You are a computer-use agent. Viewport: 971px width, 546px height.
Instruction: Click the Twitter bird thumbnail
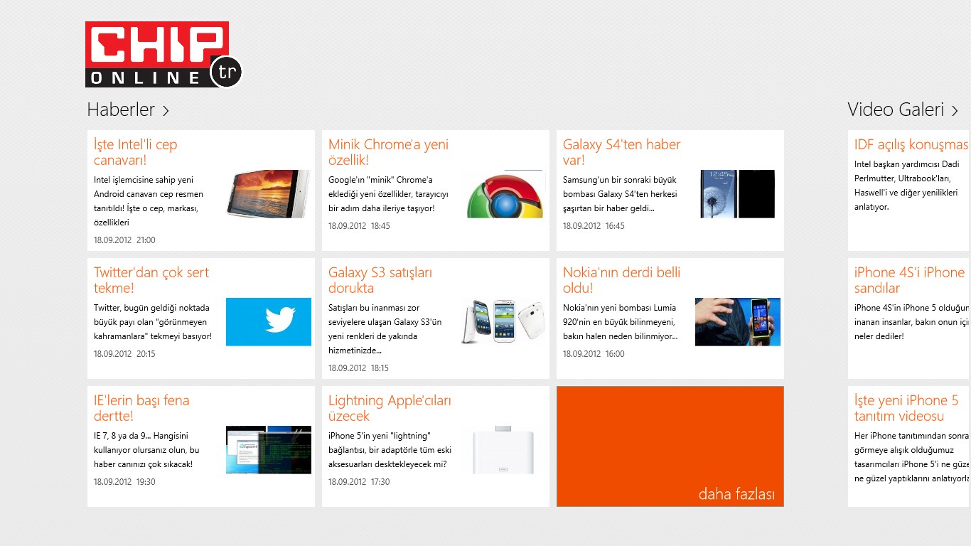[x=268, y=321]
